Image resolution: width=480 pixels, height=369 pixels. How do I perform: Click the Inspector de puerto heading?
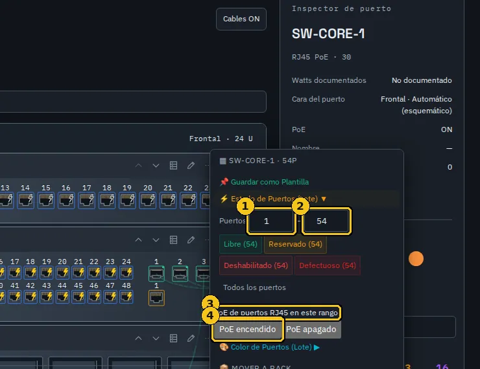[341, 8]
